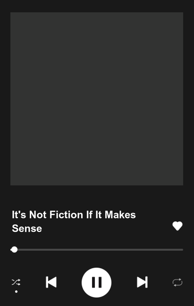Click the word Sense in the track title
This screenshot has height=306, width=194.
pos(27,228)
